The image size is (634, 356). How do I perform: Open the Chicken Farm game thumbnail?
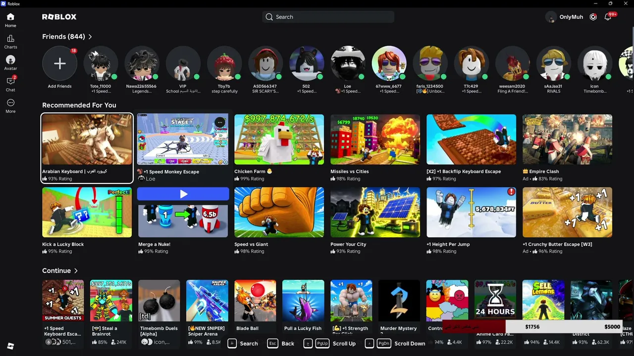point(279,139)
